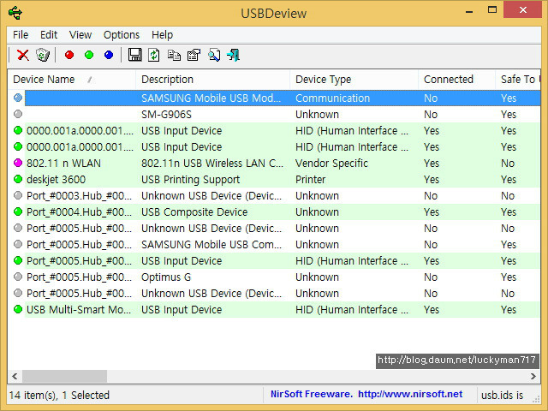Click the horizontal scrollbar left arrow
This screenshot has width=548, height=411.
click(x=15, y=376)
